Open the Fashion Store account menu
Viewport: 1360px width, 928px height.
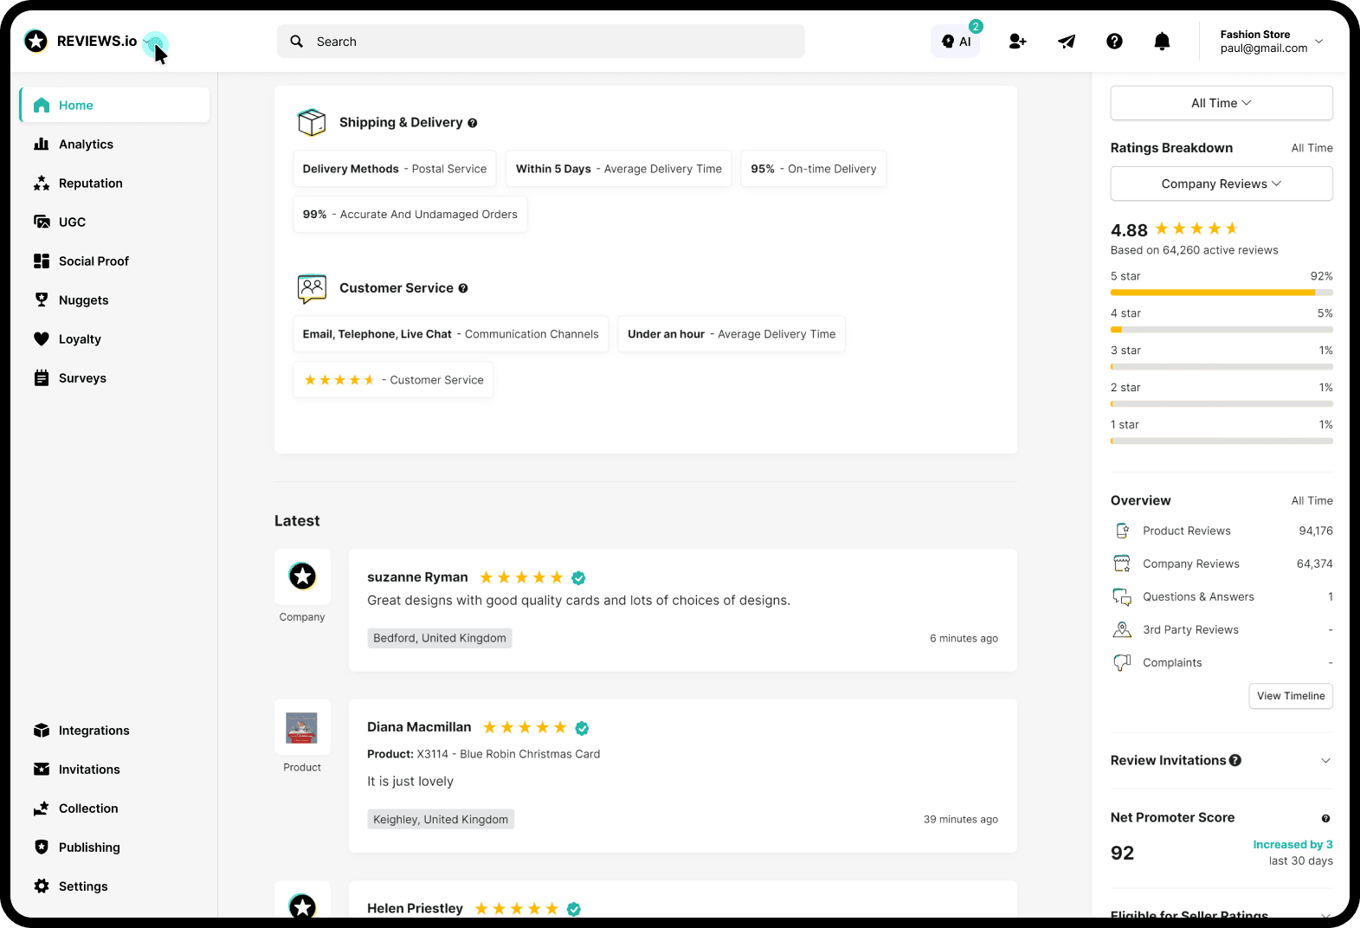coord(1271,42)
